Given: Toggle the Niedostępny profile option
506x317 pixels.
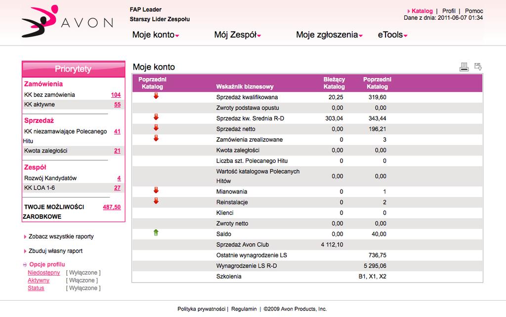Looking at the screenshot, I should [x=44, y=273].
